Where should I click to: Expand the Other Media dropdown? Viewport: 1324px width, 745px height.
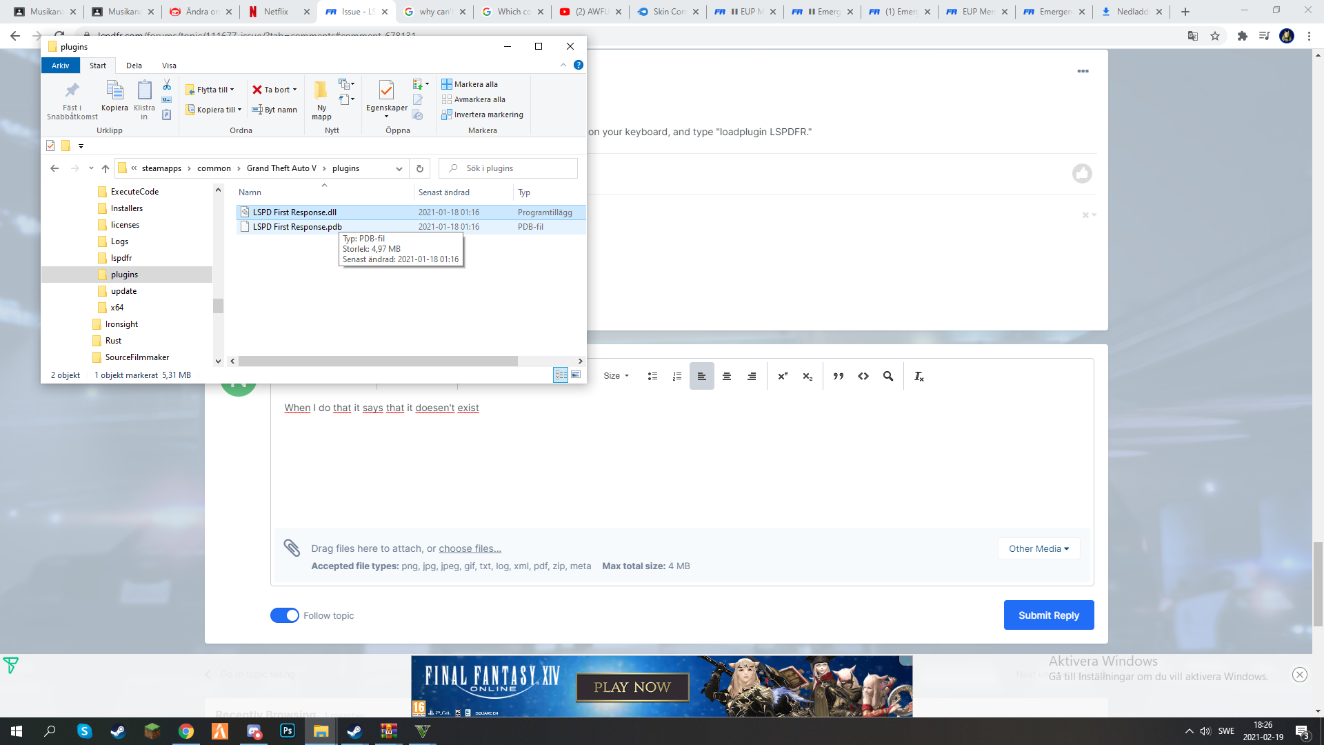[1038, 548]
